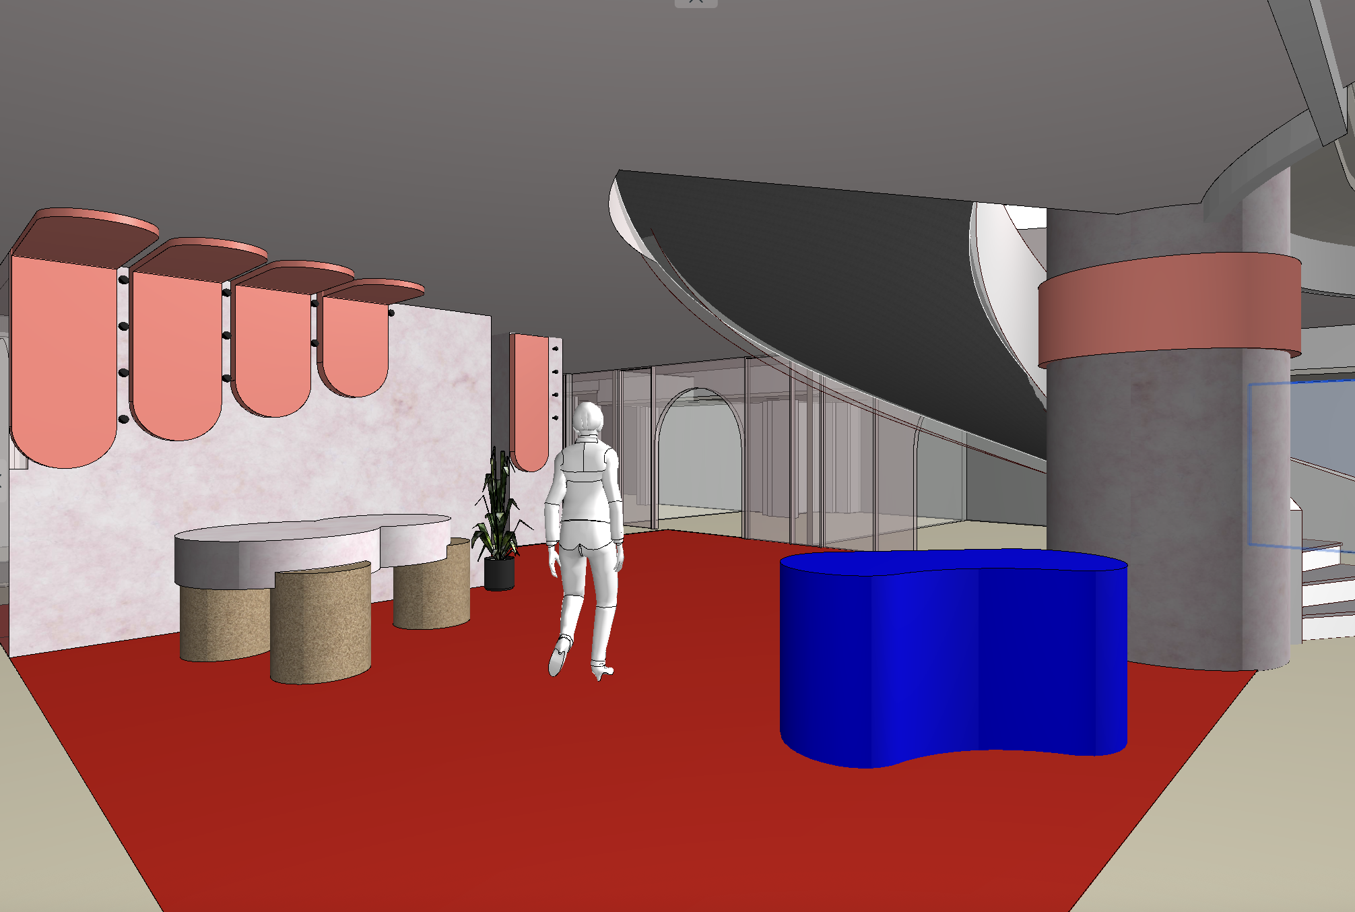The image size is (1355, 912).
Task: Click the salmon band around the column
Action: 1168,308
